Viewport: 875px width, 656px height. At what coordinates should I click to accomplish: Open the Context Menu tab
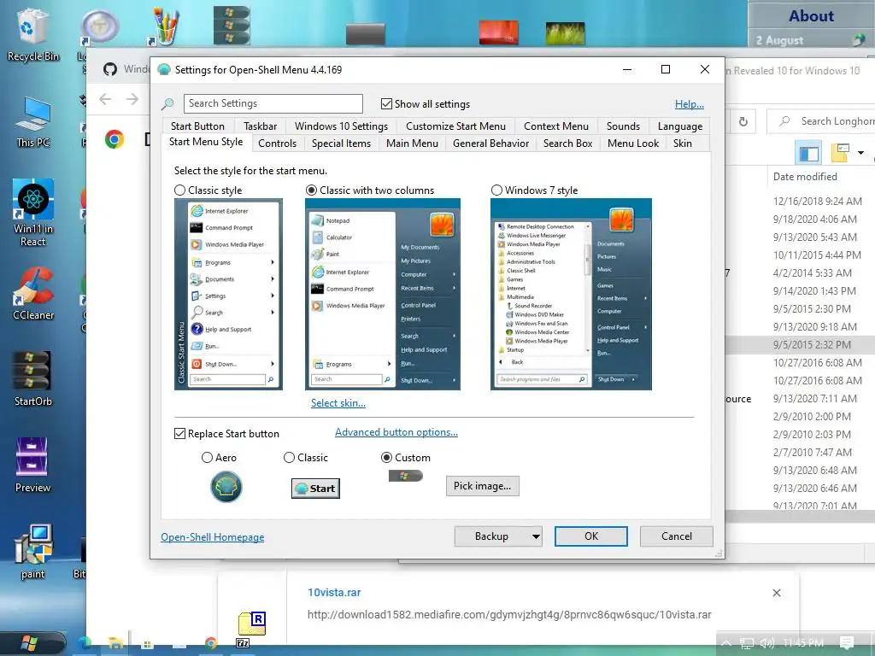coord(555,126)
